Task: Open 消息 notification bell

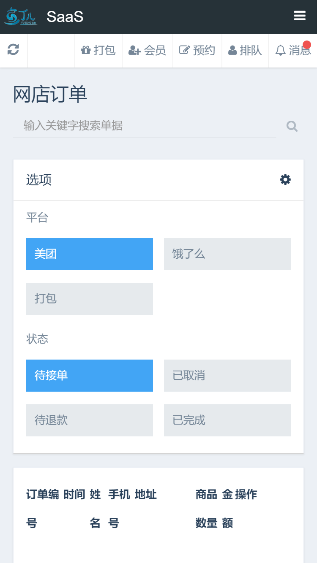Action: [x=280, y=50]
